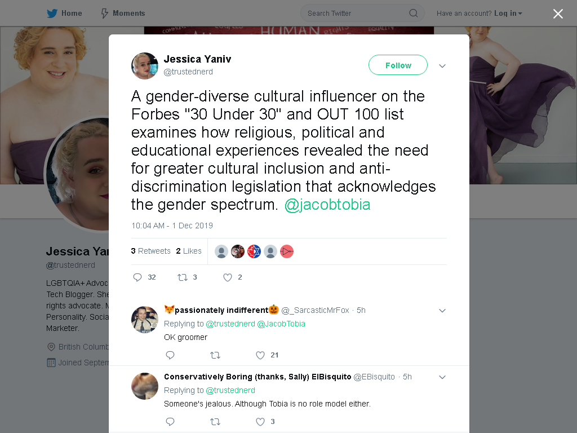Image resolution: width=577 pixels, height=433 pixels.
Task: Follow Jessica Yaniv
Action: (x=398, y=65)
